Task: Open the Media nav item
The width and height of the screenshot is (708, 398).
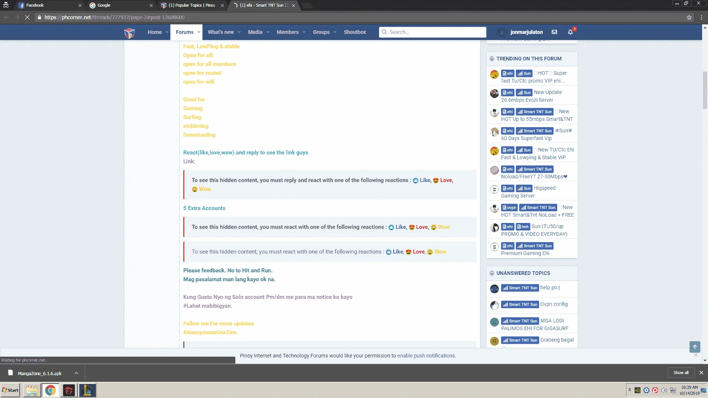Action: point(255,32)
